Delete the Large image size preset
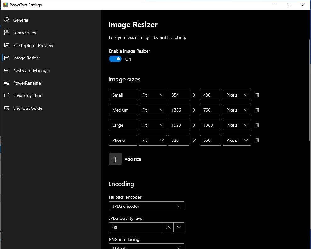This screenshot has width=311, height=249. click(x=257, y=125)
